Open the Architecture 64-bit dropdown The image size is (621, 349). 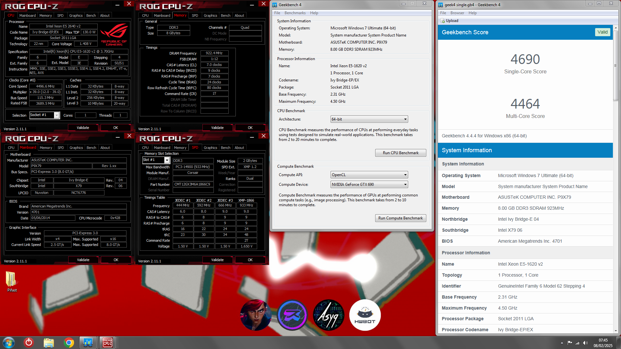click(369, 119)
